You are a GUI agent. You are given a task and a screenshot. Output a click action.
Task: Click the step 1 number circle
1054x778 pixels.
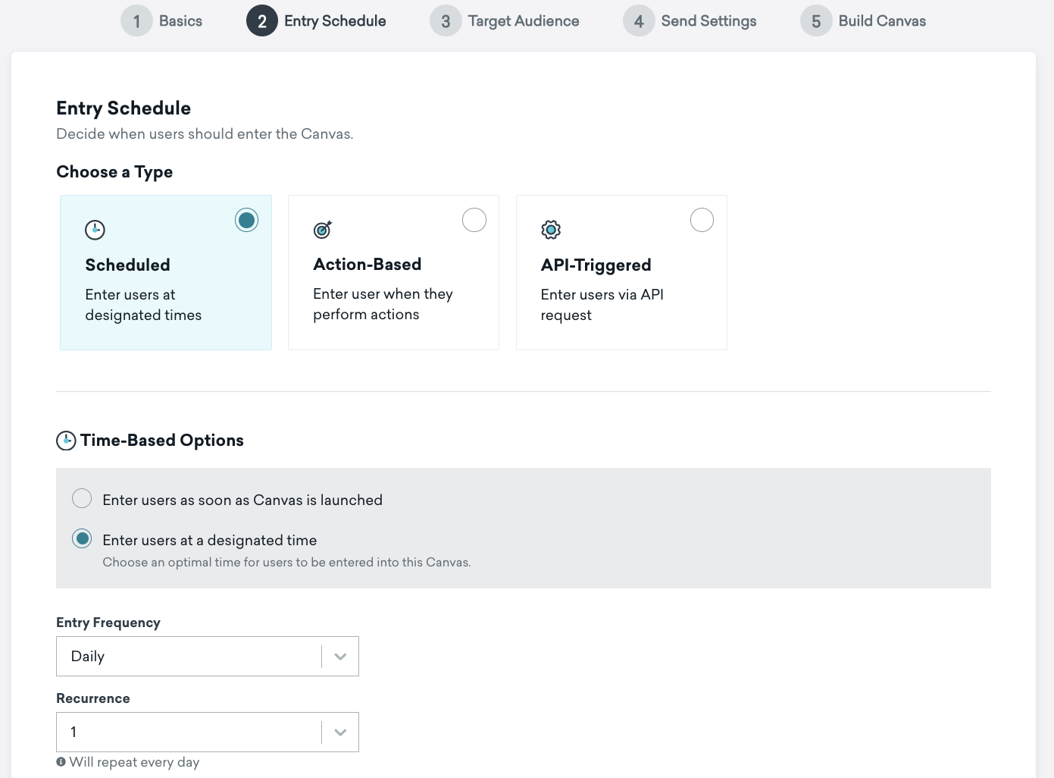pos(136,21)
